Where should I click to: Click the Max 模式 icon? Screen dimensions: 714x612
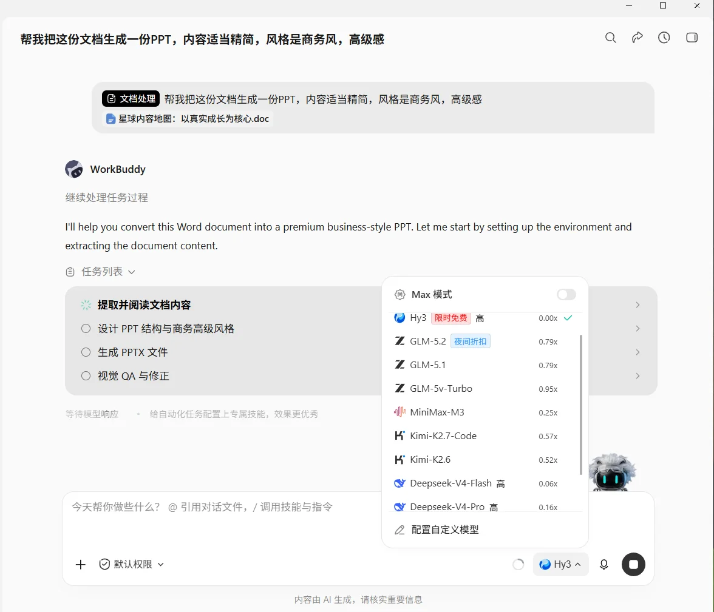(x=399, y=295)
